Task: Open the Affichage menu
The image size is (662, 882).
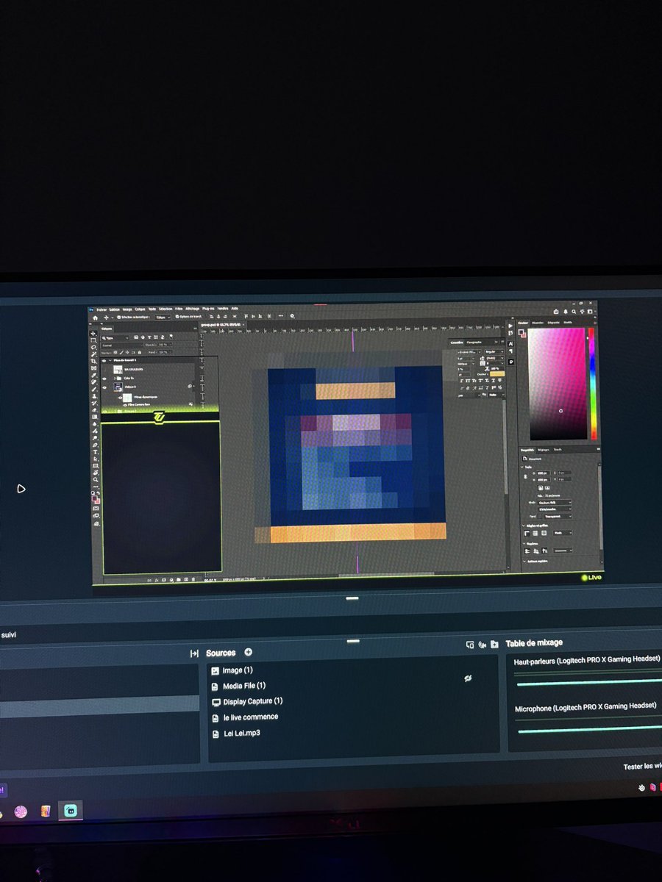Action: tap(192, 309)
